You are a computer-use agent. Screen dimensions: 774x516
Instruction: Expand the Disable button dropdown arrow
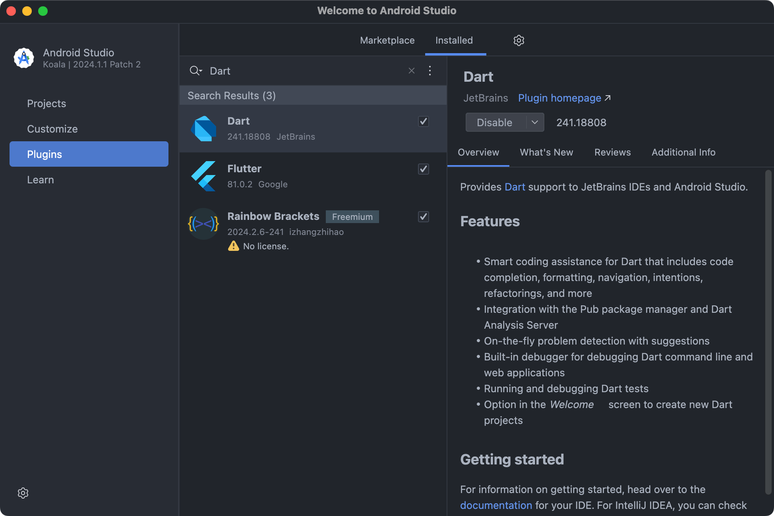(x=535, y=122)
